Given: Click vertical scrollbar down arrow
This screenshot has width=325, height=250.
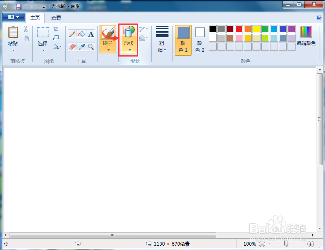Looking at the screenshot, I should [319, 228].
